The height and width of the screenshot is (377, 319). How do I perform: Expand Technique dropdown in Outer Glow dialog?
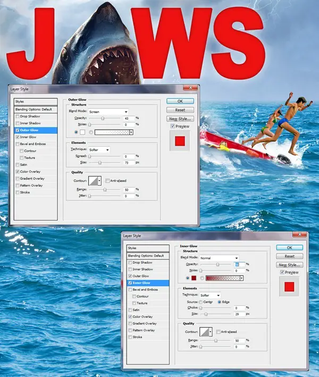pyautogui.click(x=99, y=150)
